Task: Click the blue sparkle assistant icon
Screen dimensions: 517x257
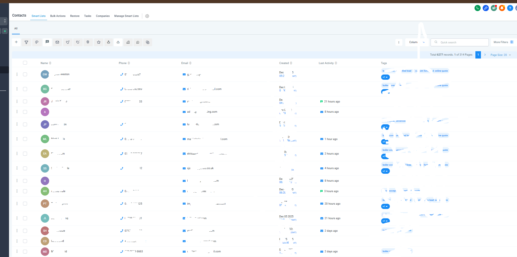Action: tap(486, 8)
